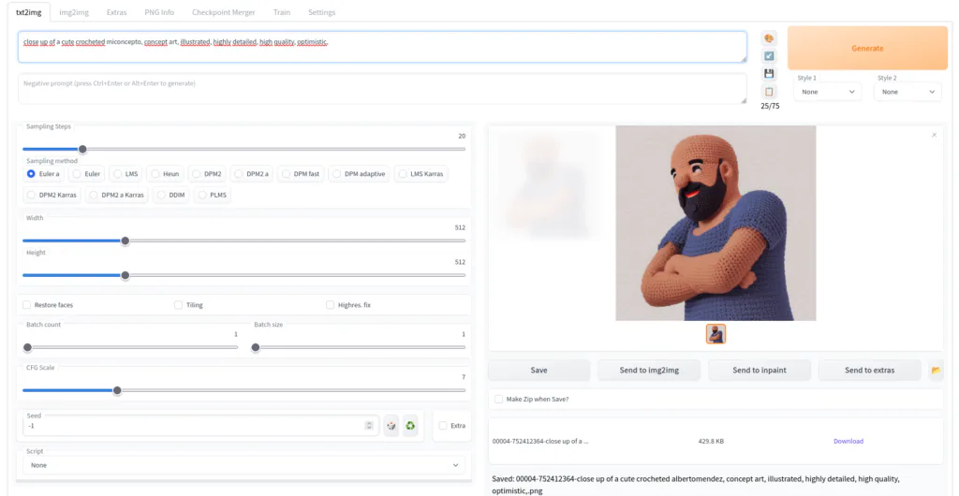This screenshot has width=959, height=496.
Task: Click the Width slider handle
Action: coord(125,241)
